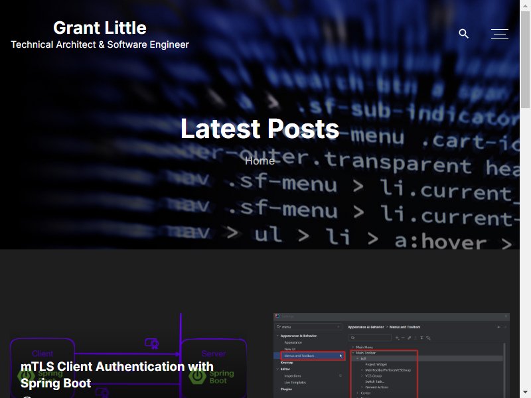Click the page vertical scrollbar thumb
Viewport: 531px width, 398px height.
point(525,59)
